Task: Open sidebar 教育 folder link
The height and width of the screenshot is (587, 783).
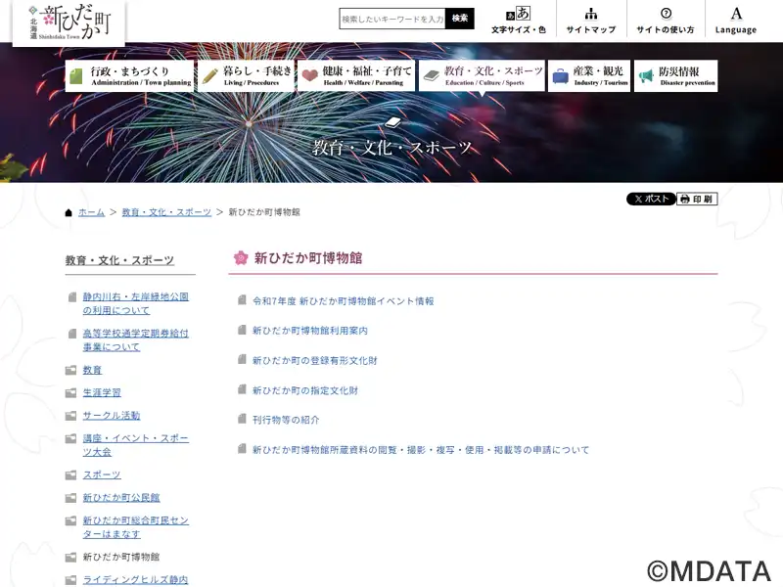Action: pyautogui.click(x=92, y=370)
